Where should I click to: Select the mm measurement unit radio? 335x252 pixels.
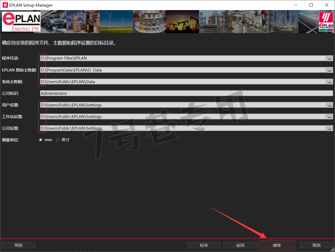tap(41, 140)
